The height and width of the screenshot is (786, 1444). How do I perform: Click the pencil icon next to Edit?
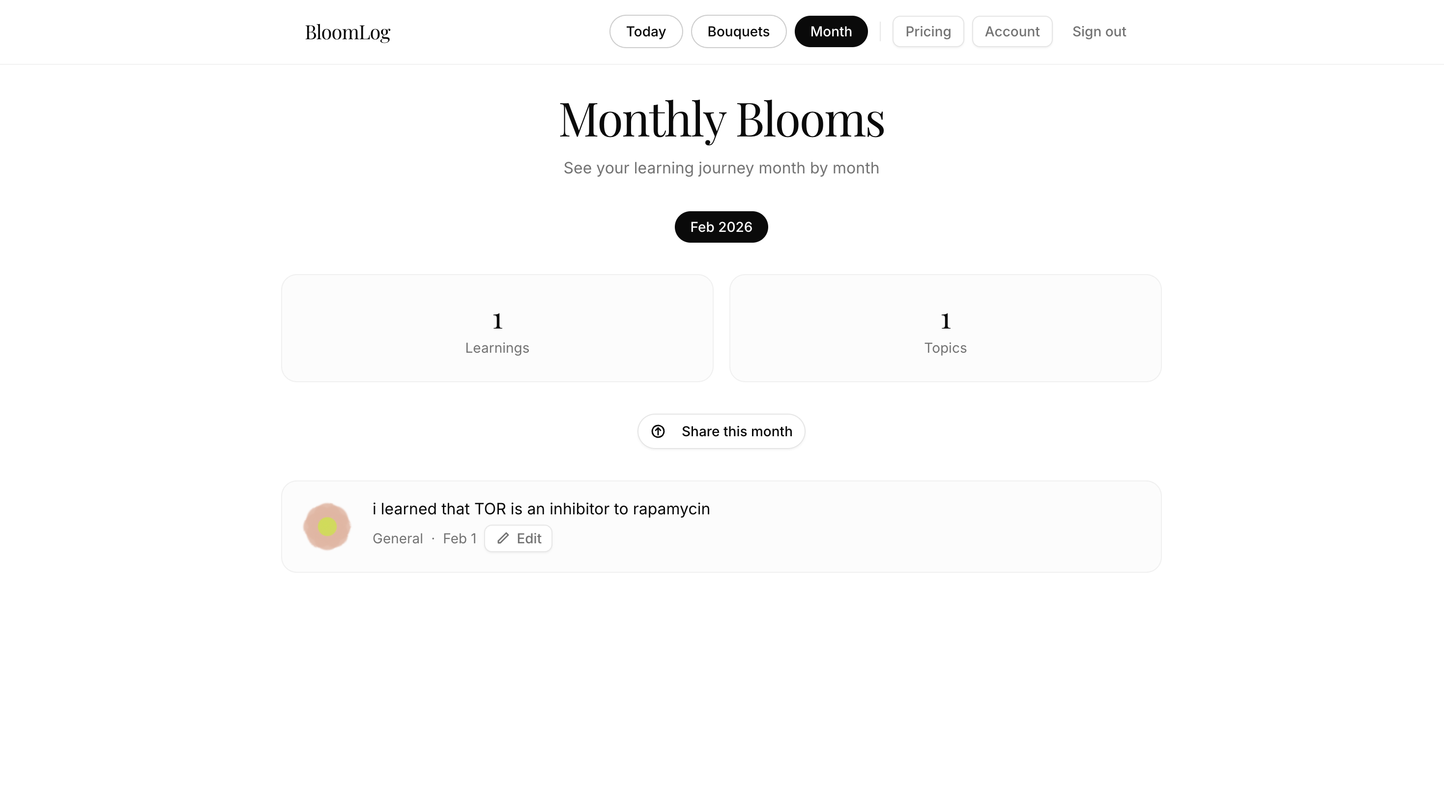(x=503, y=538)
